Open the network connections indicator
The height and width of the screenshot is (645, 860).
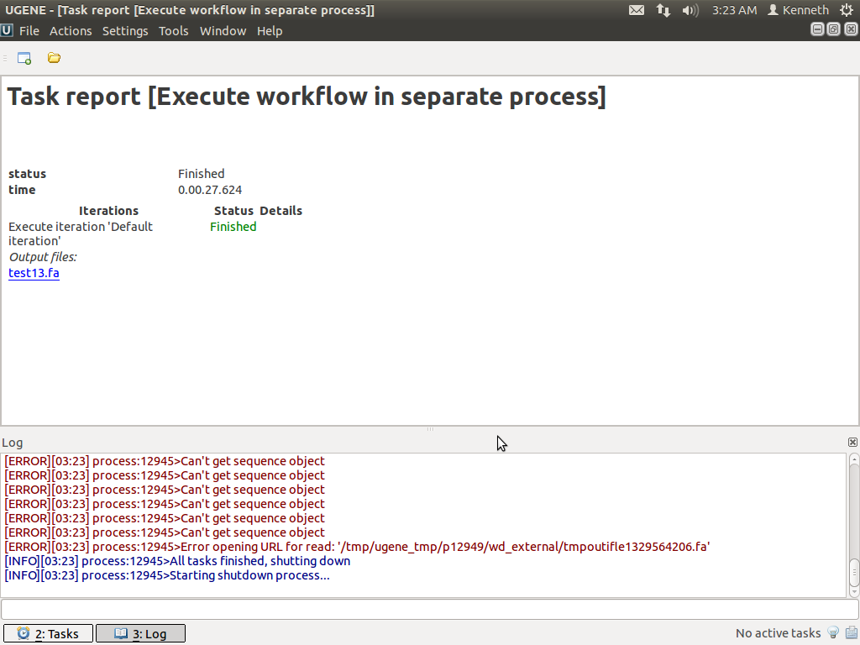coord(663,10)
